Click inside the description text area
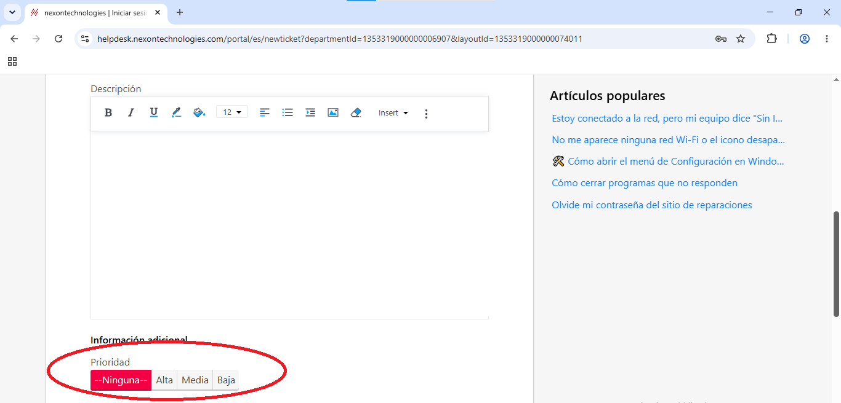 (x=289, y=225)
